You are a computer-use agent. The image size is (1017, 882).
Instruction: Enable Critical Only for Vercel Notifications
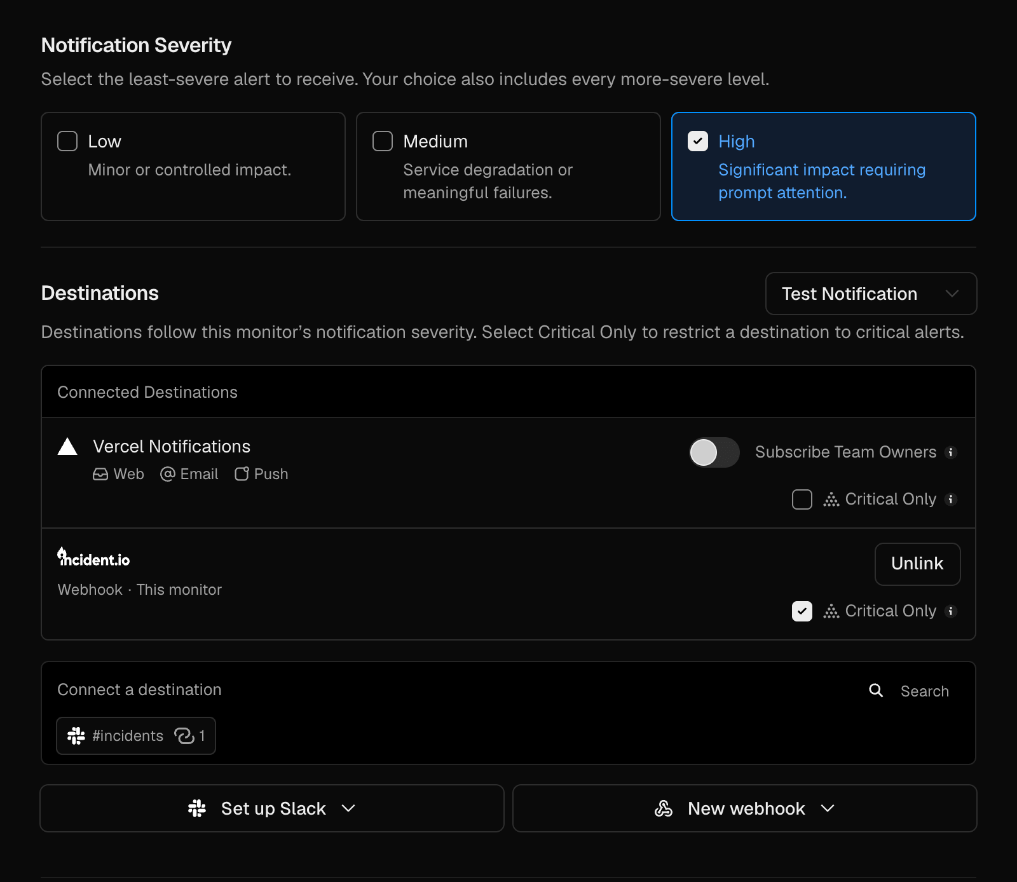tap(802, 499)
